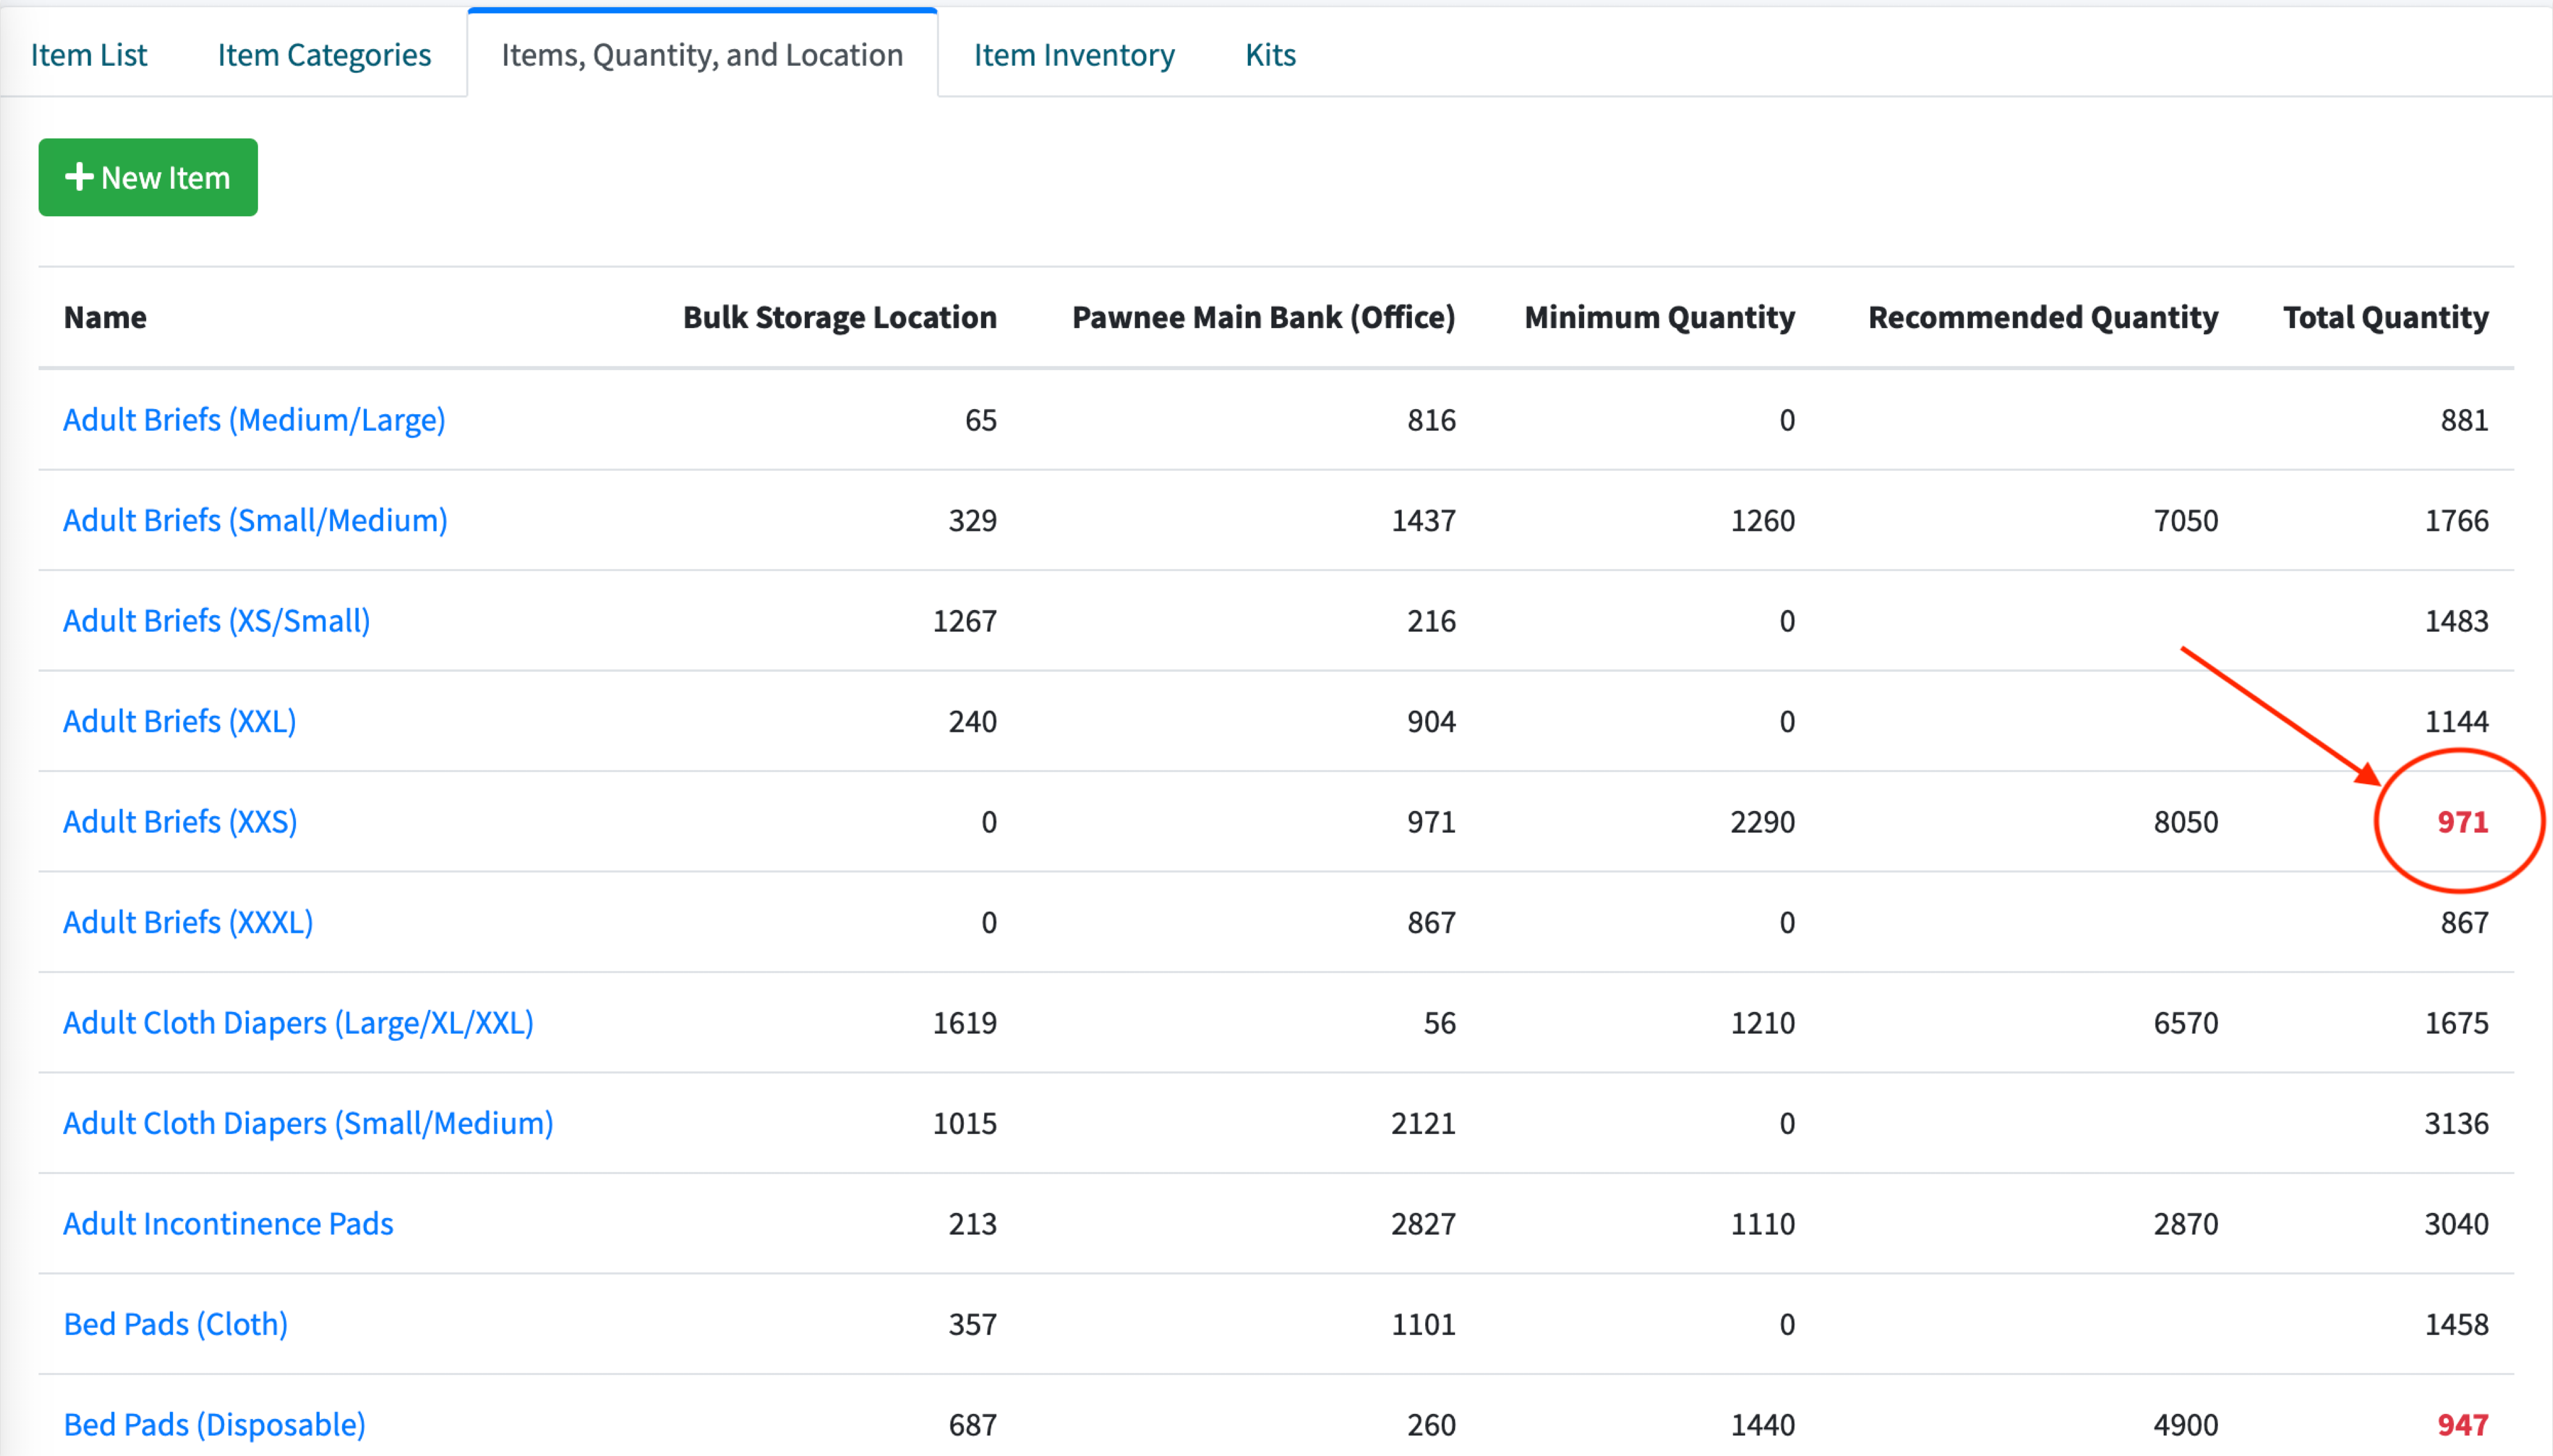Click the Minimum Quantity column header
The height and width of the screenshot is (1456, 2553).
[1659, 317]
